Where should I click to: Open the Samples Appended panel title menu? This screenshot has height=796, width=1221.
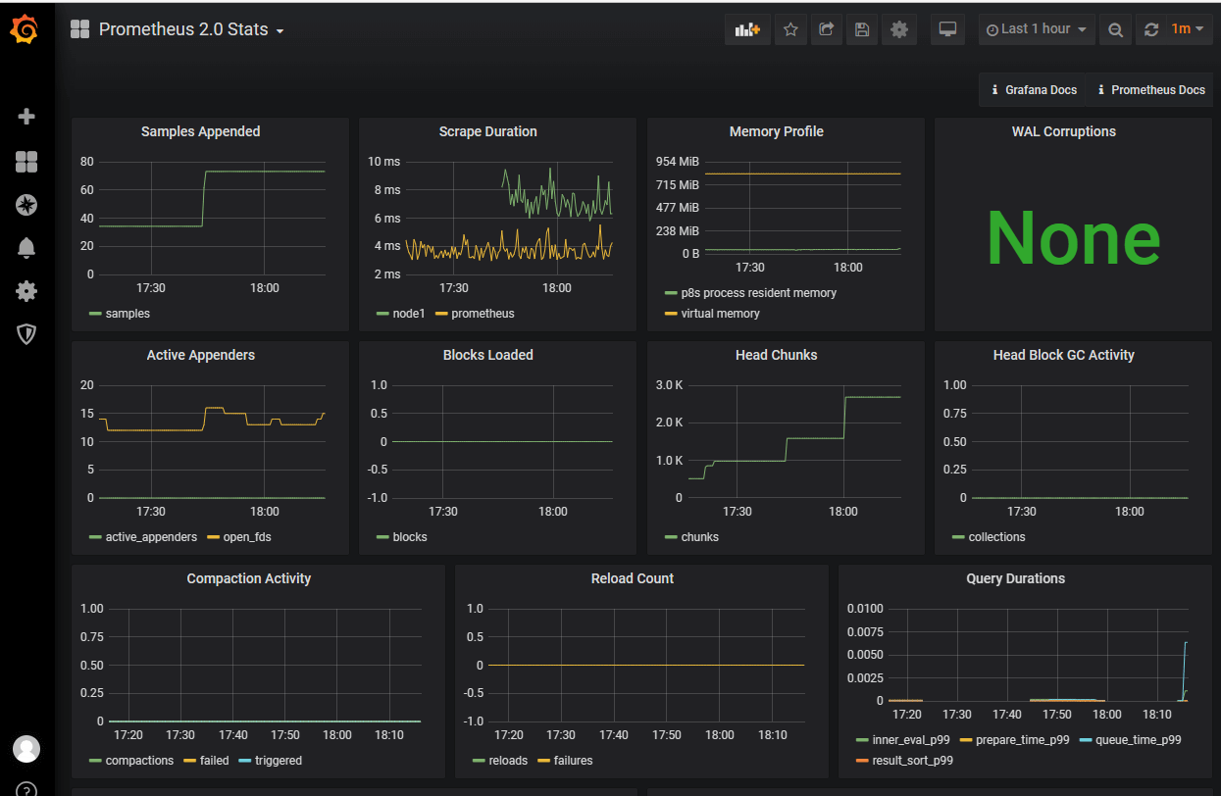pyautogui.click(x=200, y=131)
